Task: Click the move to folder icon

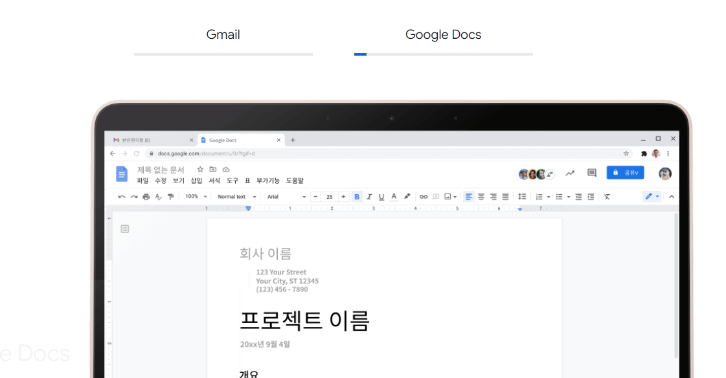Action: pos(213,170)
